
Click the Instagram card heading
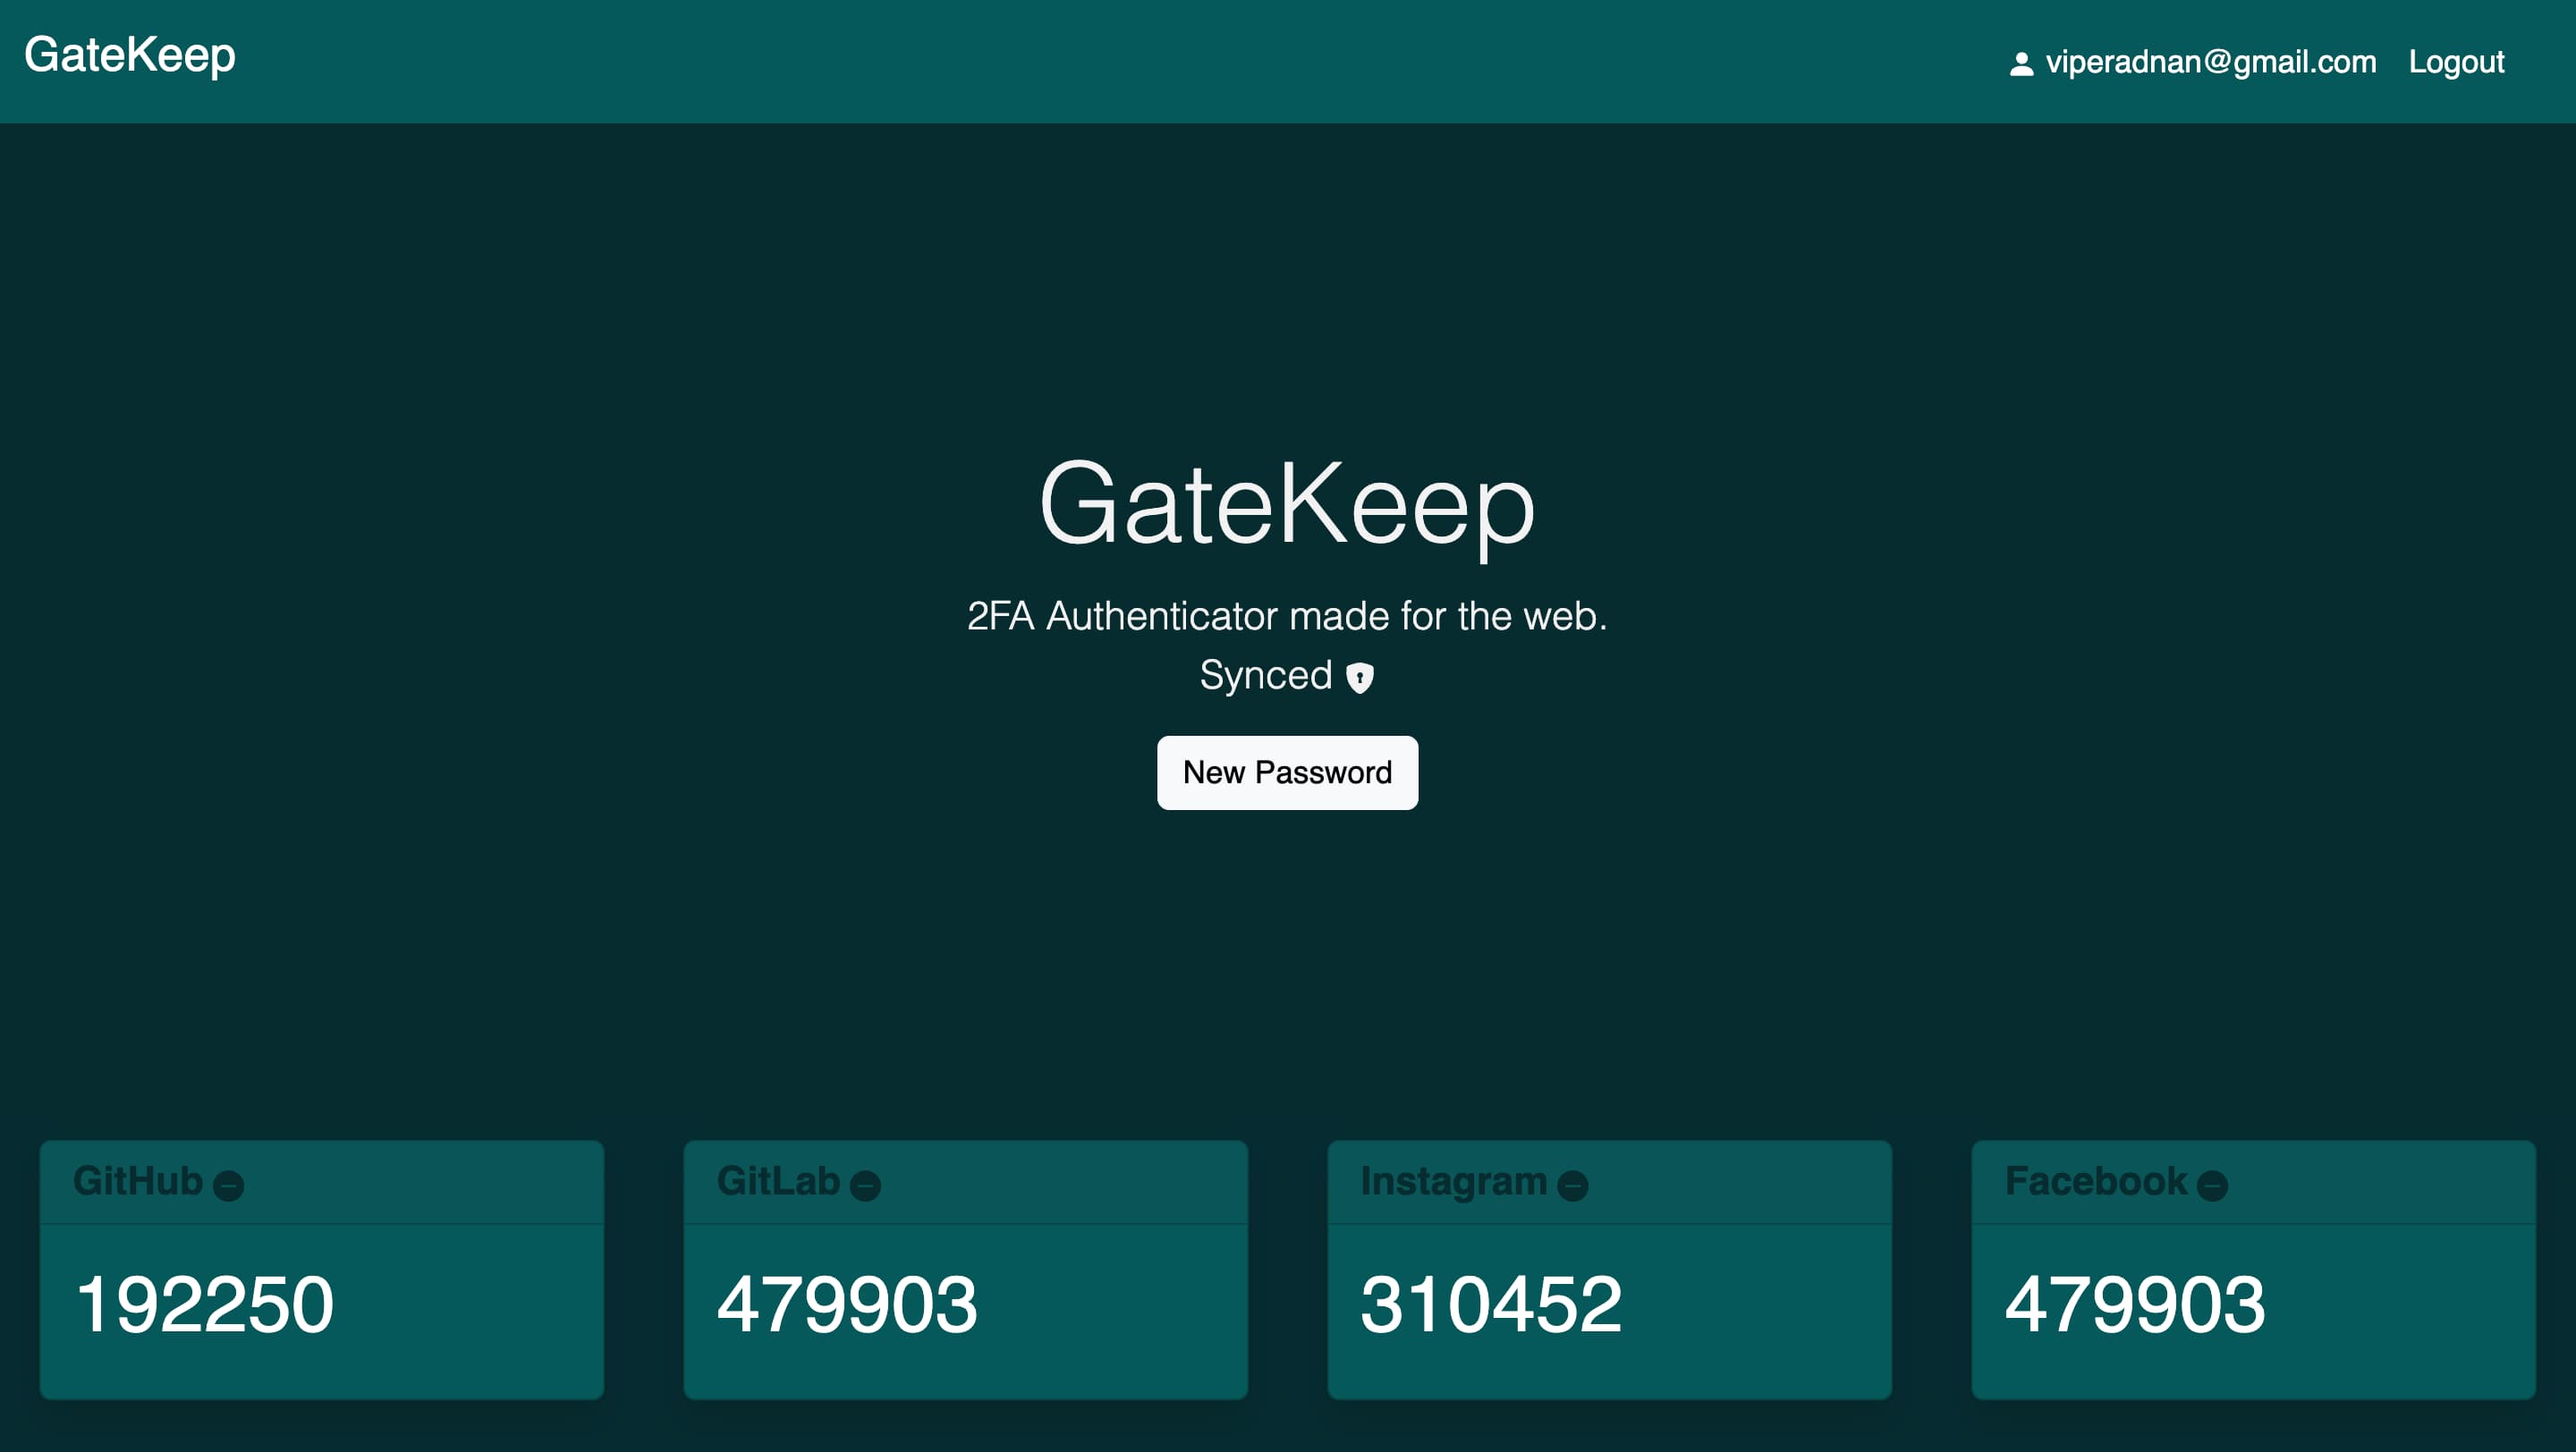[x=1453, y=1181]
